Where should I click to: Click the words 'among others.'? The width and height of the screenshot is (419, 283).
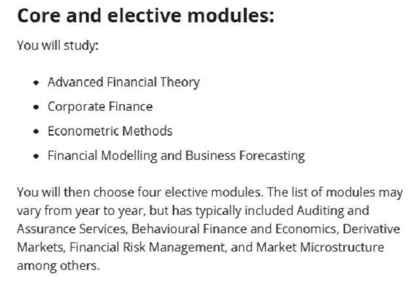click(x=58, y=266)
